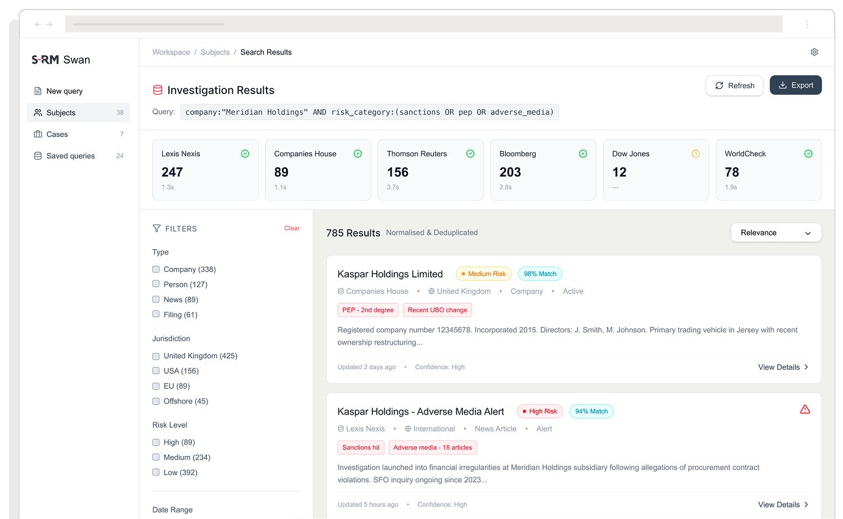Click the red Investigation Results database icon
This screenshot has width=843, height=519.
pos(158,90)
